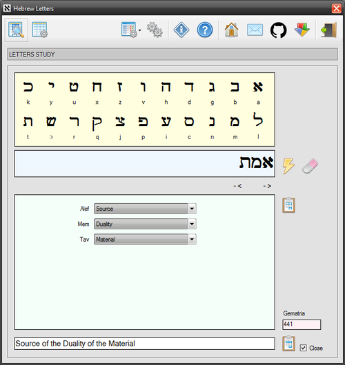Click the Hebrew letter Alef in the grid

258,87
